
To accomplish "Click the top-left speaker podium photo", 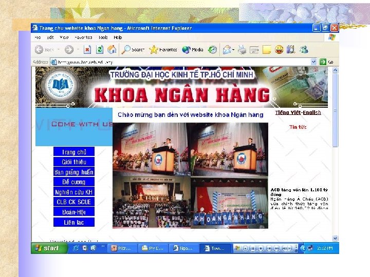I will [152, 149].
